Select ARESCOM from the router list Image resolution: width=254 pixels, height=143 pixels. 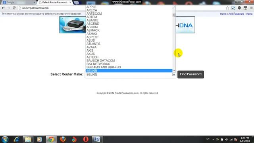point(129,14)
